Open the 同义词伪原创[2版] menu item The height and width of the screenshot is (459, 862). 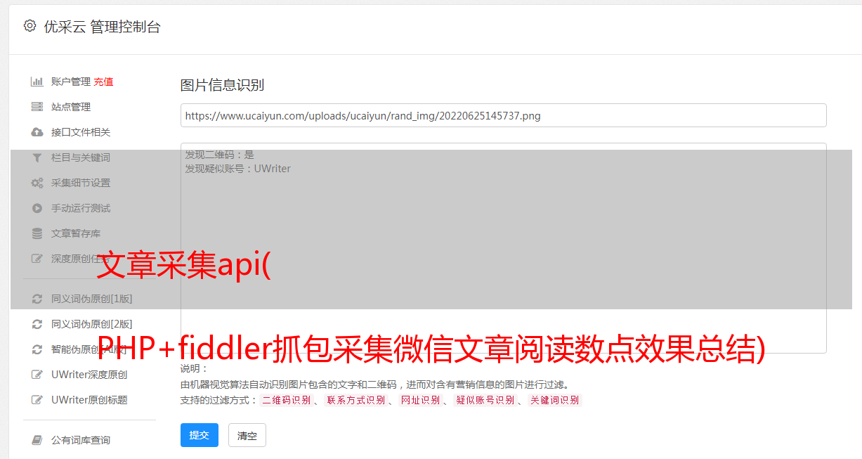91,324
